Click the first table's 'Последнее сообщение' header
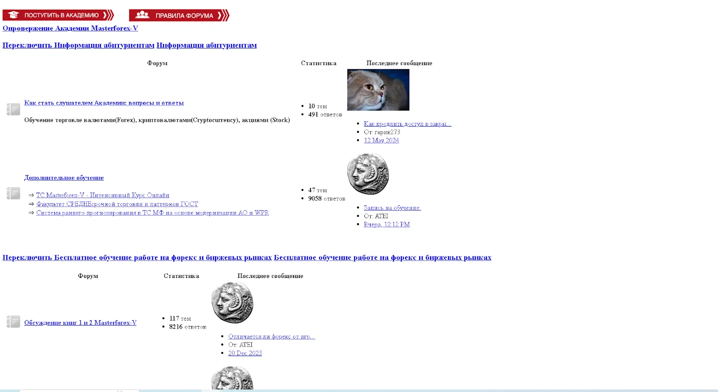Image resolution: width=718 pixels, height=392 pixels. click(399, 63)
